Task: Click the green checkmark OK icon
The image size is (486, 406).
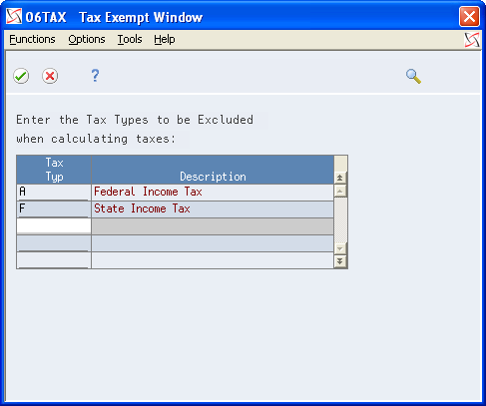Action: pos(21,76)
